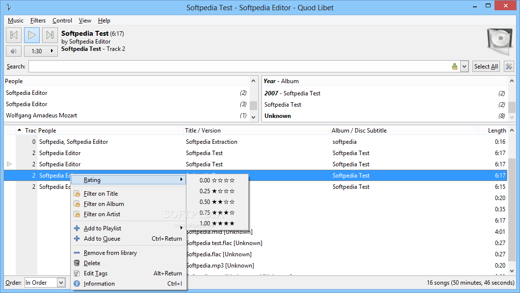Open the Order combo box
The height and width of the screenshot is (293, 520).
tap(45, 283)
